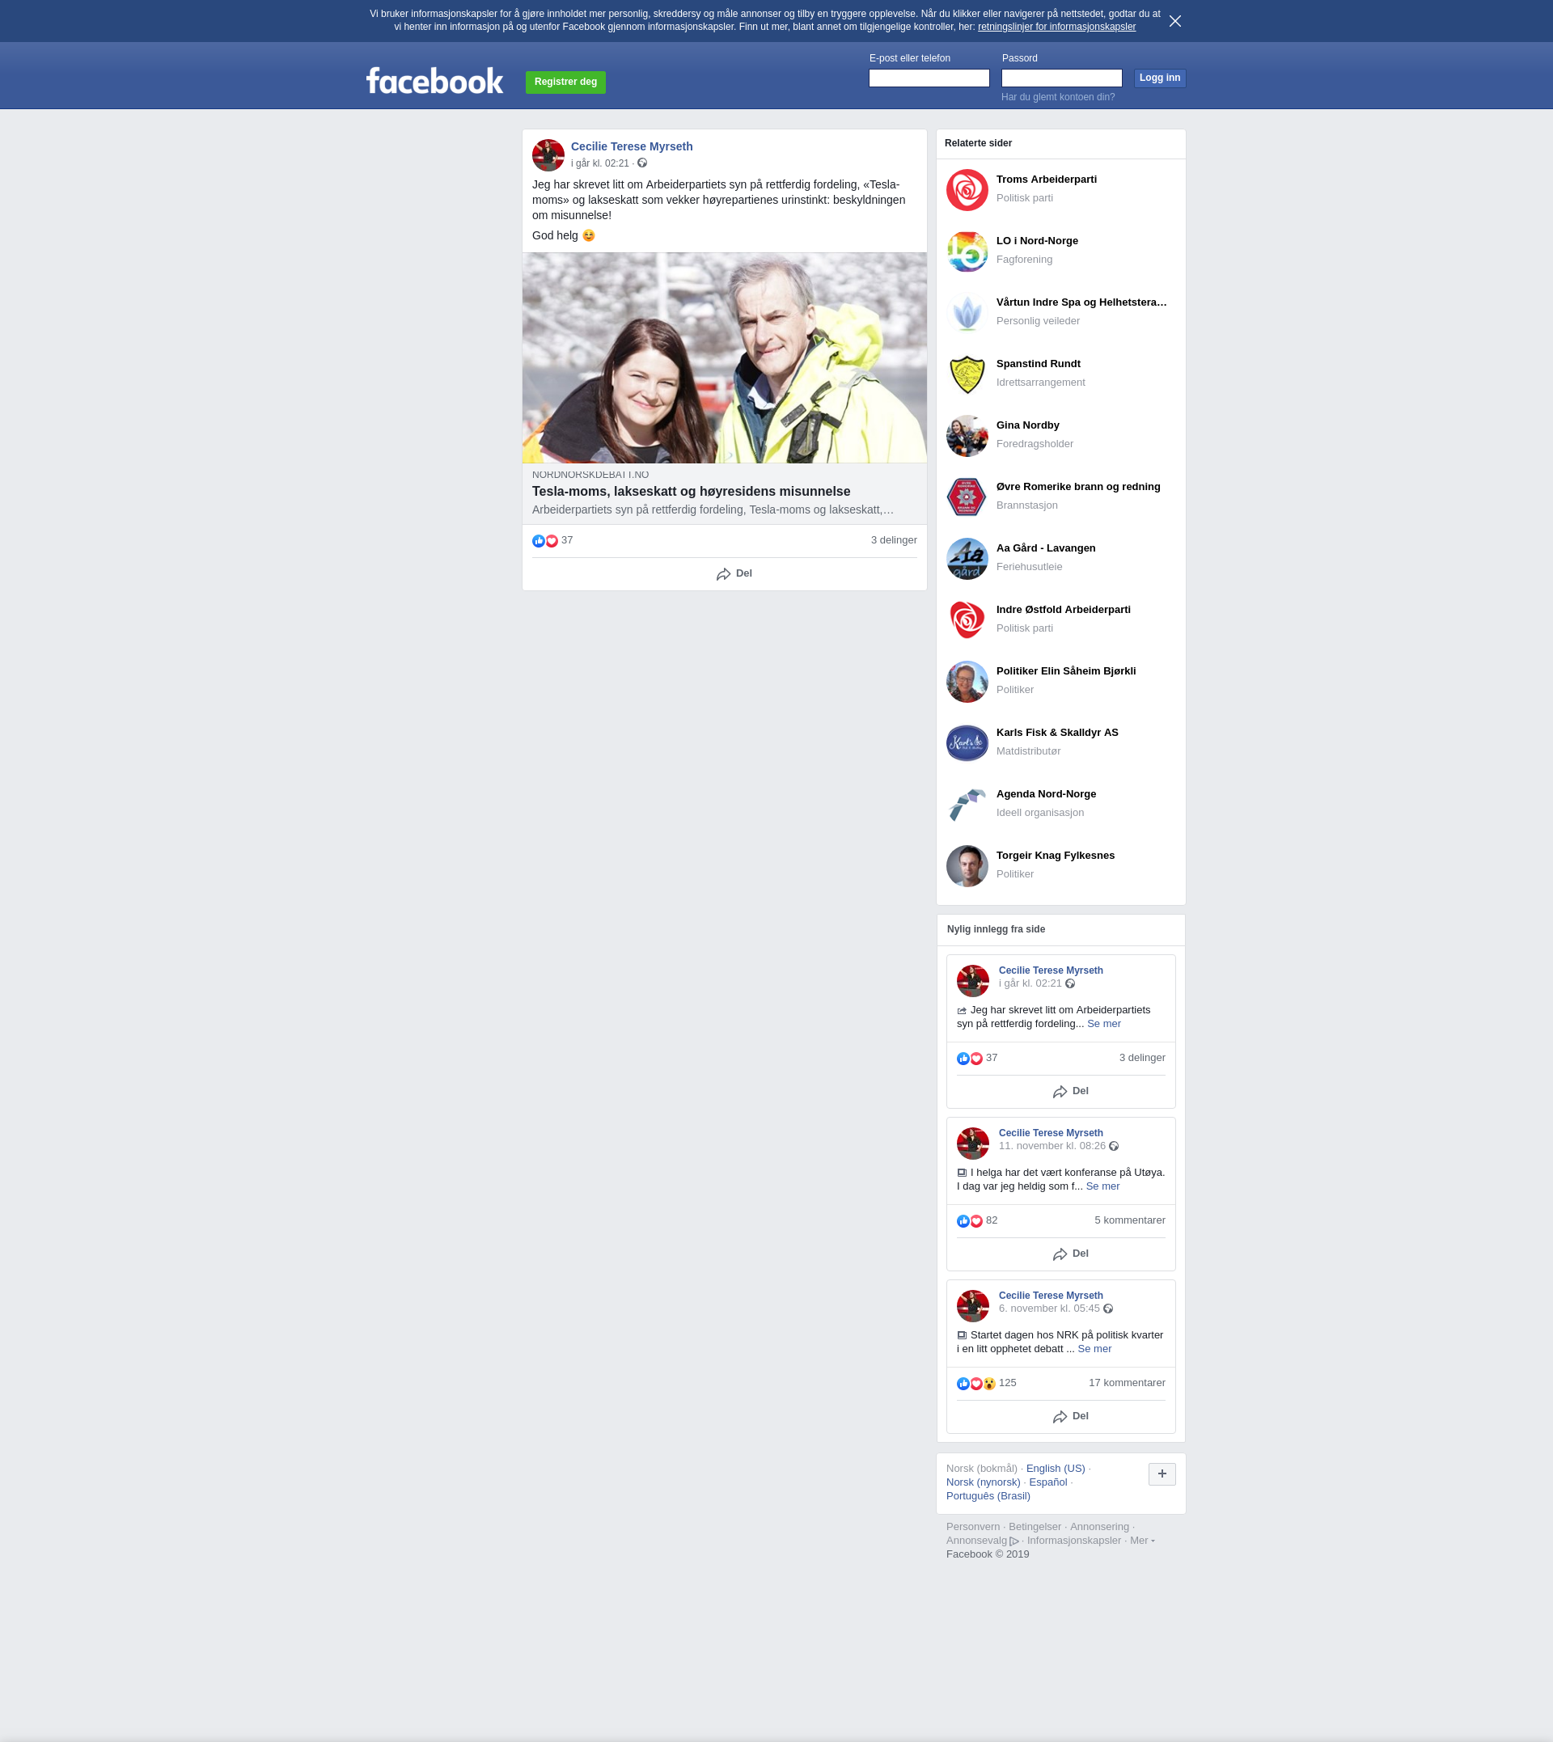Click avatar on sidebar post from i går
The height and width of the screenshot is (1742, 1553).
tap(973, 980)
